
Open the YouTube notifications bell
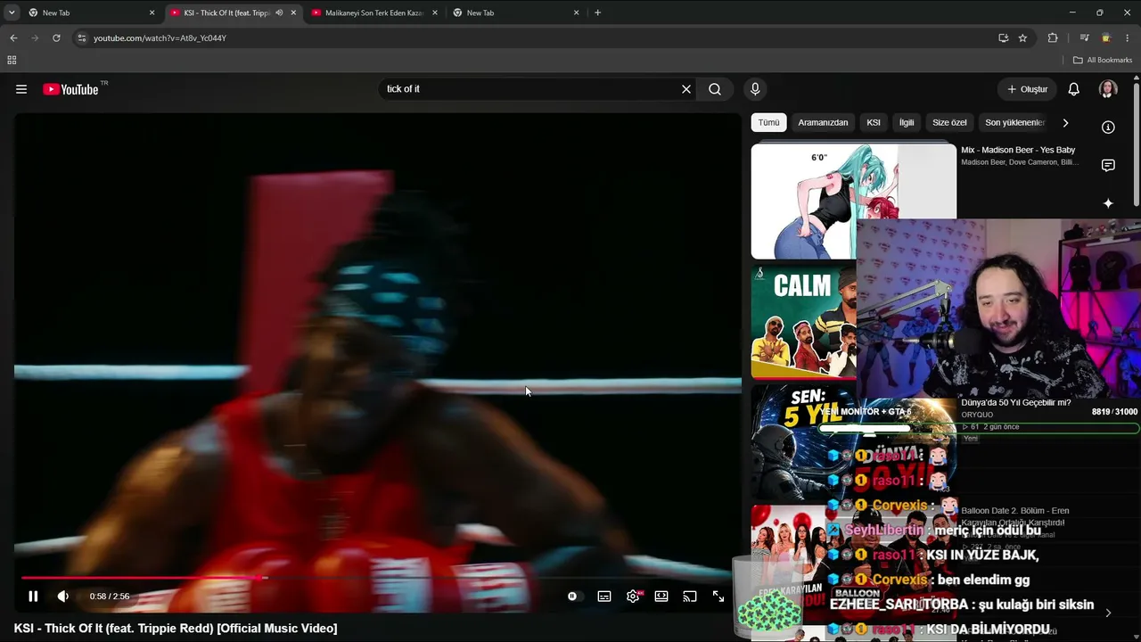[1074, 89]
